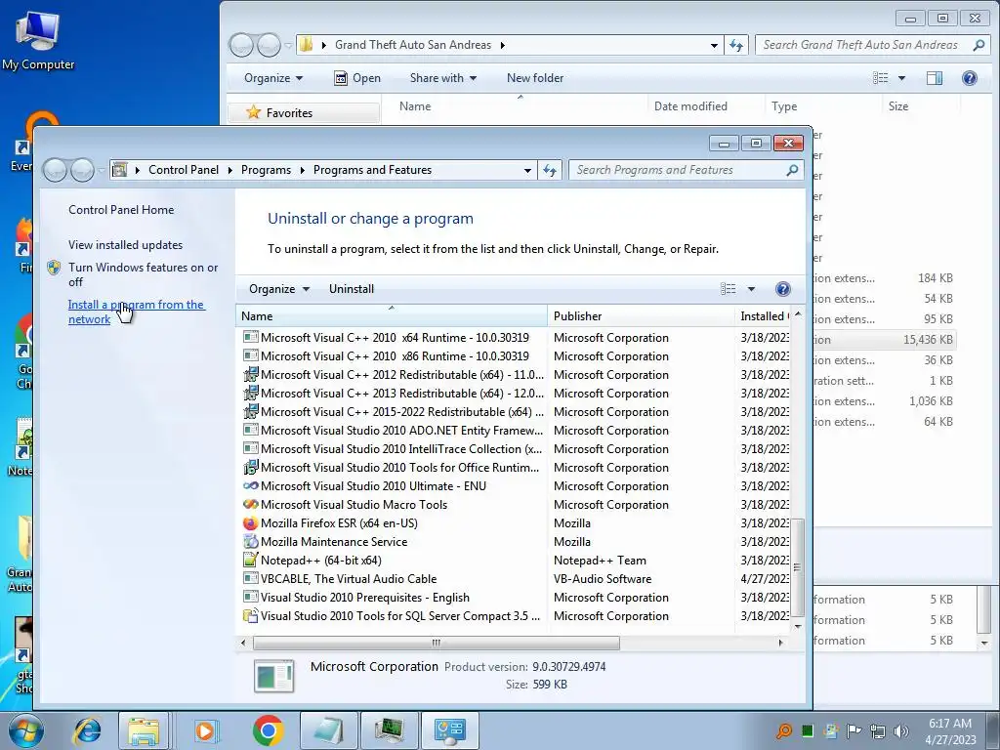Launch Internet Explorer from taskbar
Screen dimensions: 1000x750
click(87, 730)
